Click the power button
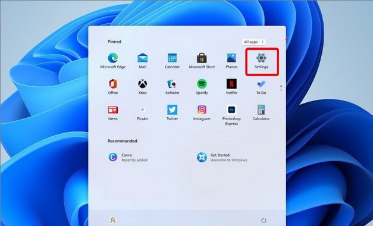This screenshot has width=373, height=226. [x=264, y=220]
